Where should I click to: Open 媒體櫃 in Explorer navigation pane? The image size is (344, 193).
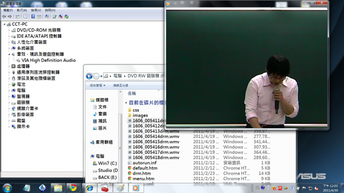(x=102, y=100)
